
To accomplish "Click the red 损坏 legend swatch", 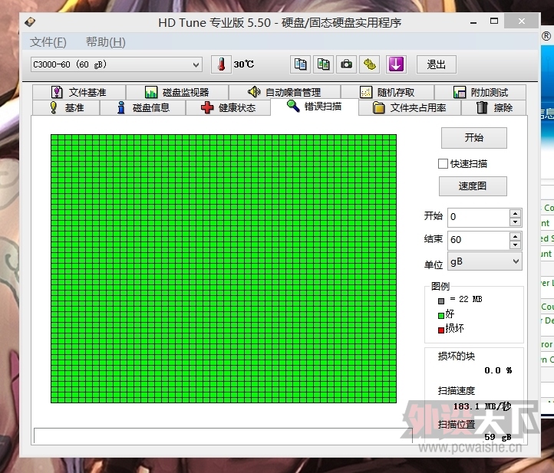I will coord(441,330).
